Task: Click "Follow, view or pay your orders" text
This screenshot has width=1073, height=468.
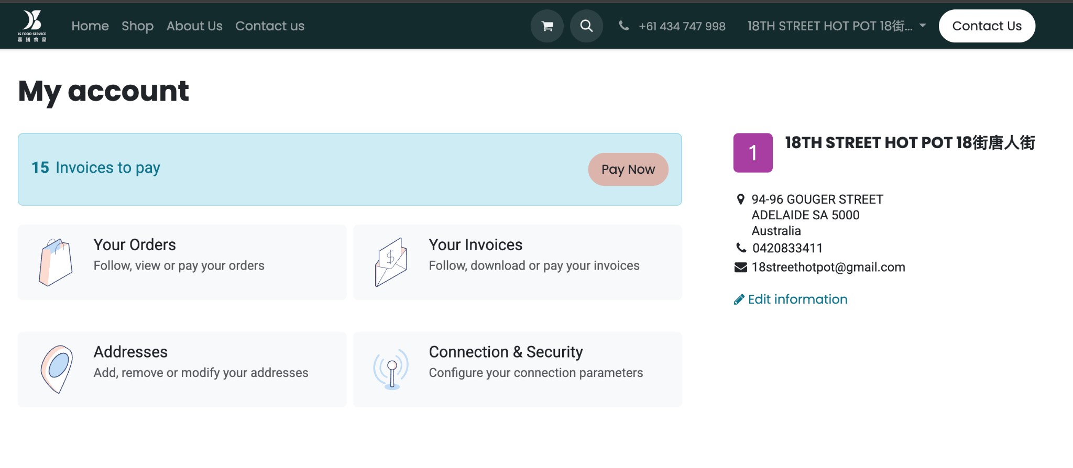Action: (x=179, y=266)
